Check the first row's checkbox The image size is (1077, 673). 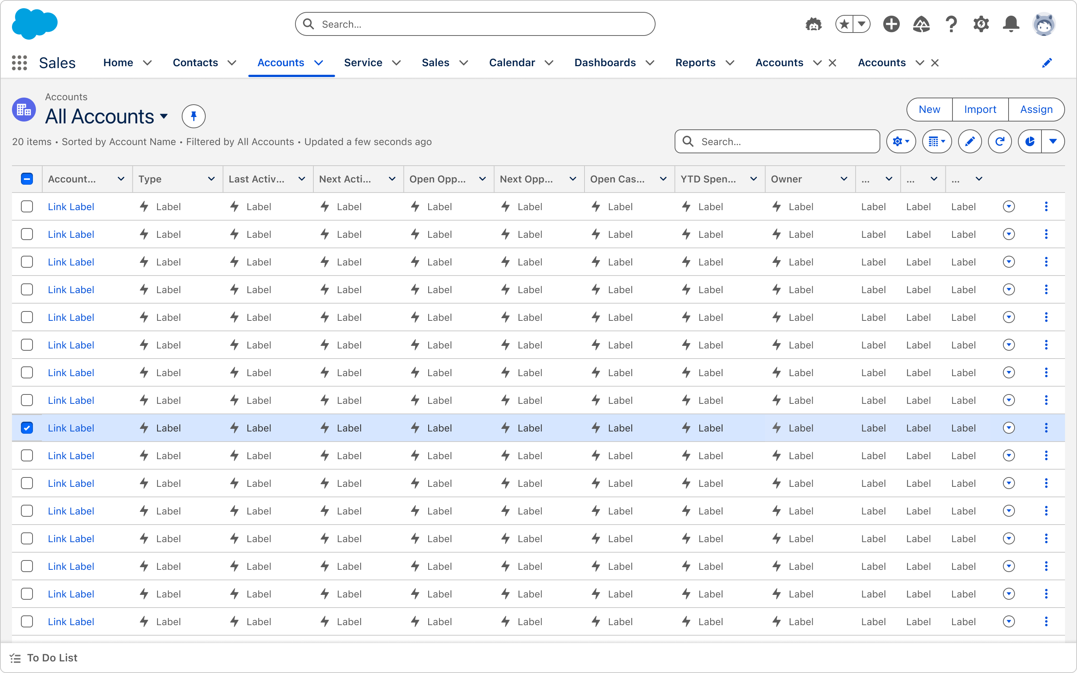pos(27,206)
